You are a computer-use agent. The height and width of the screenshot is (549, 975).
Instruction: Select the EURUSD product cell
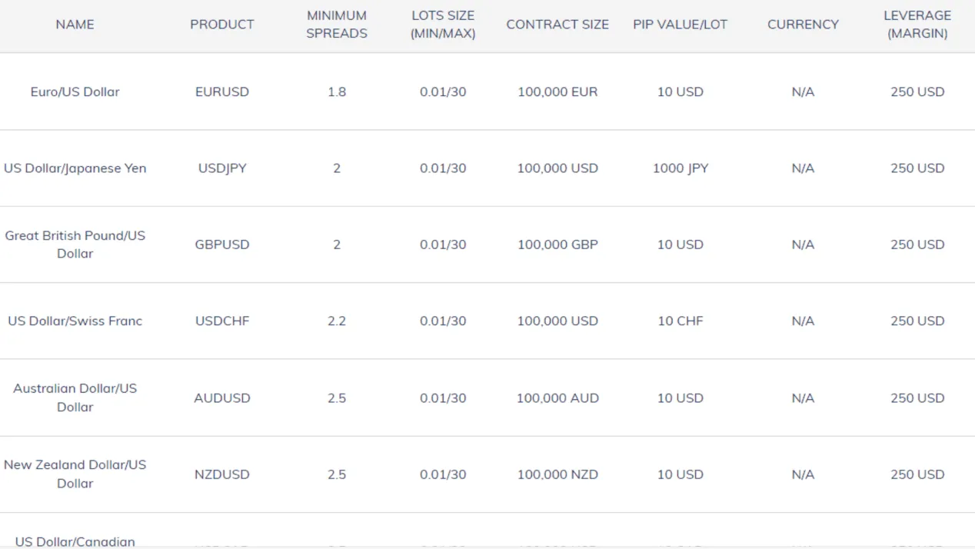[222, 91]
